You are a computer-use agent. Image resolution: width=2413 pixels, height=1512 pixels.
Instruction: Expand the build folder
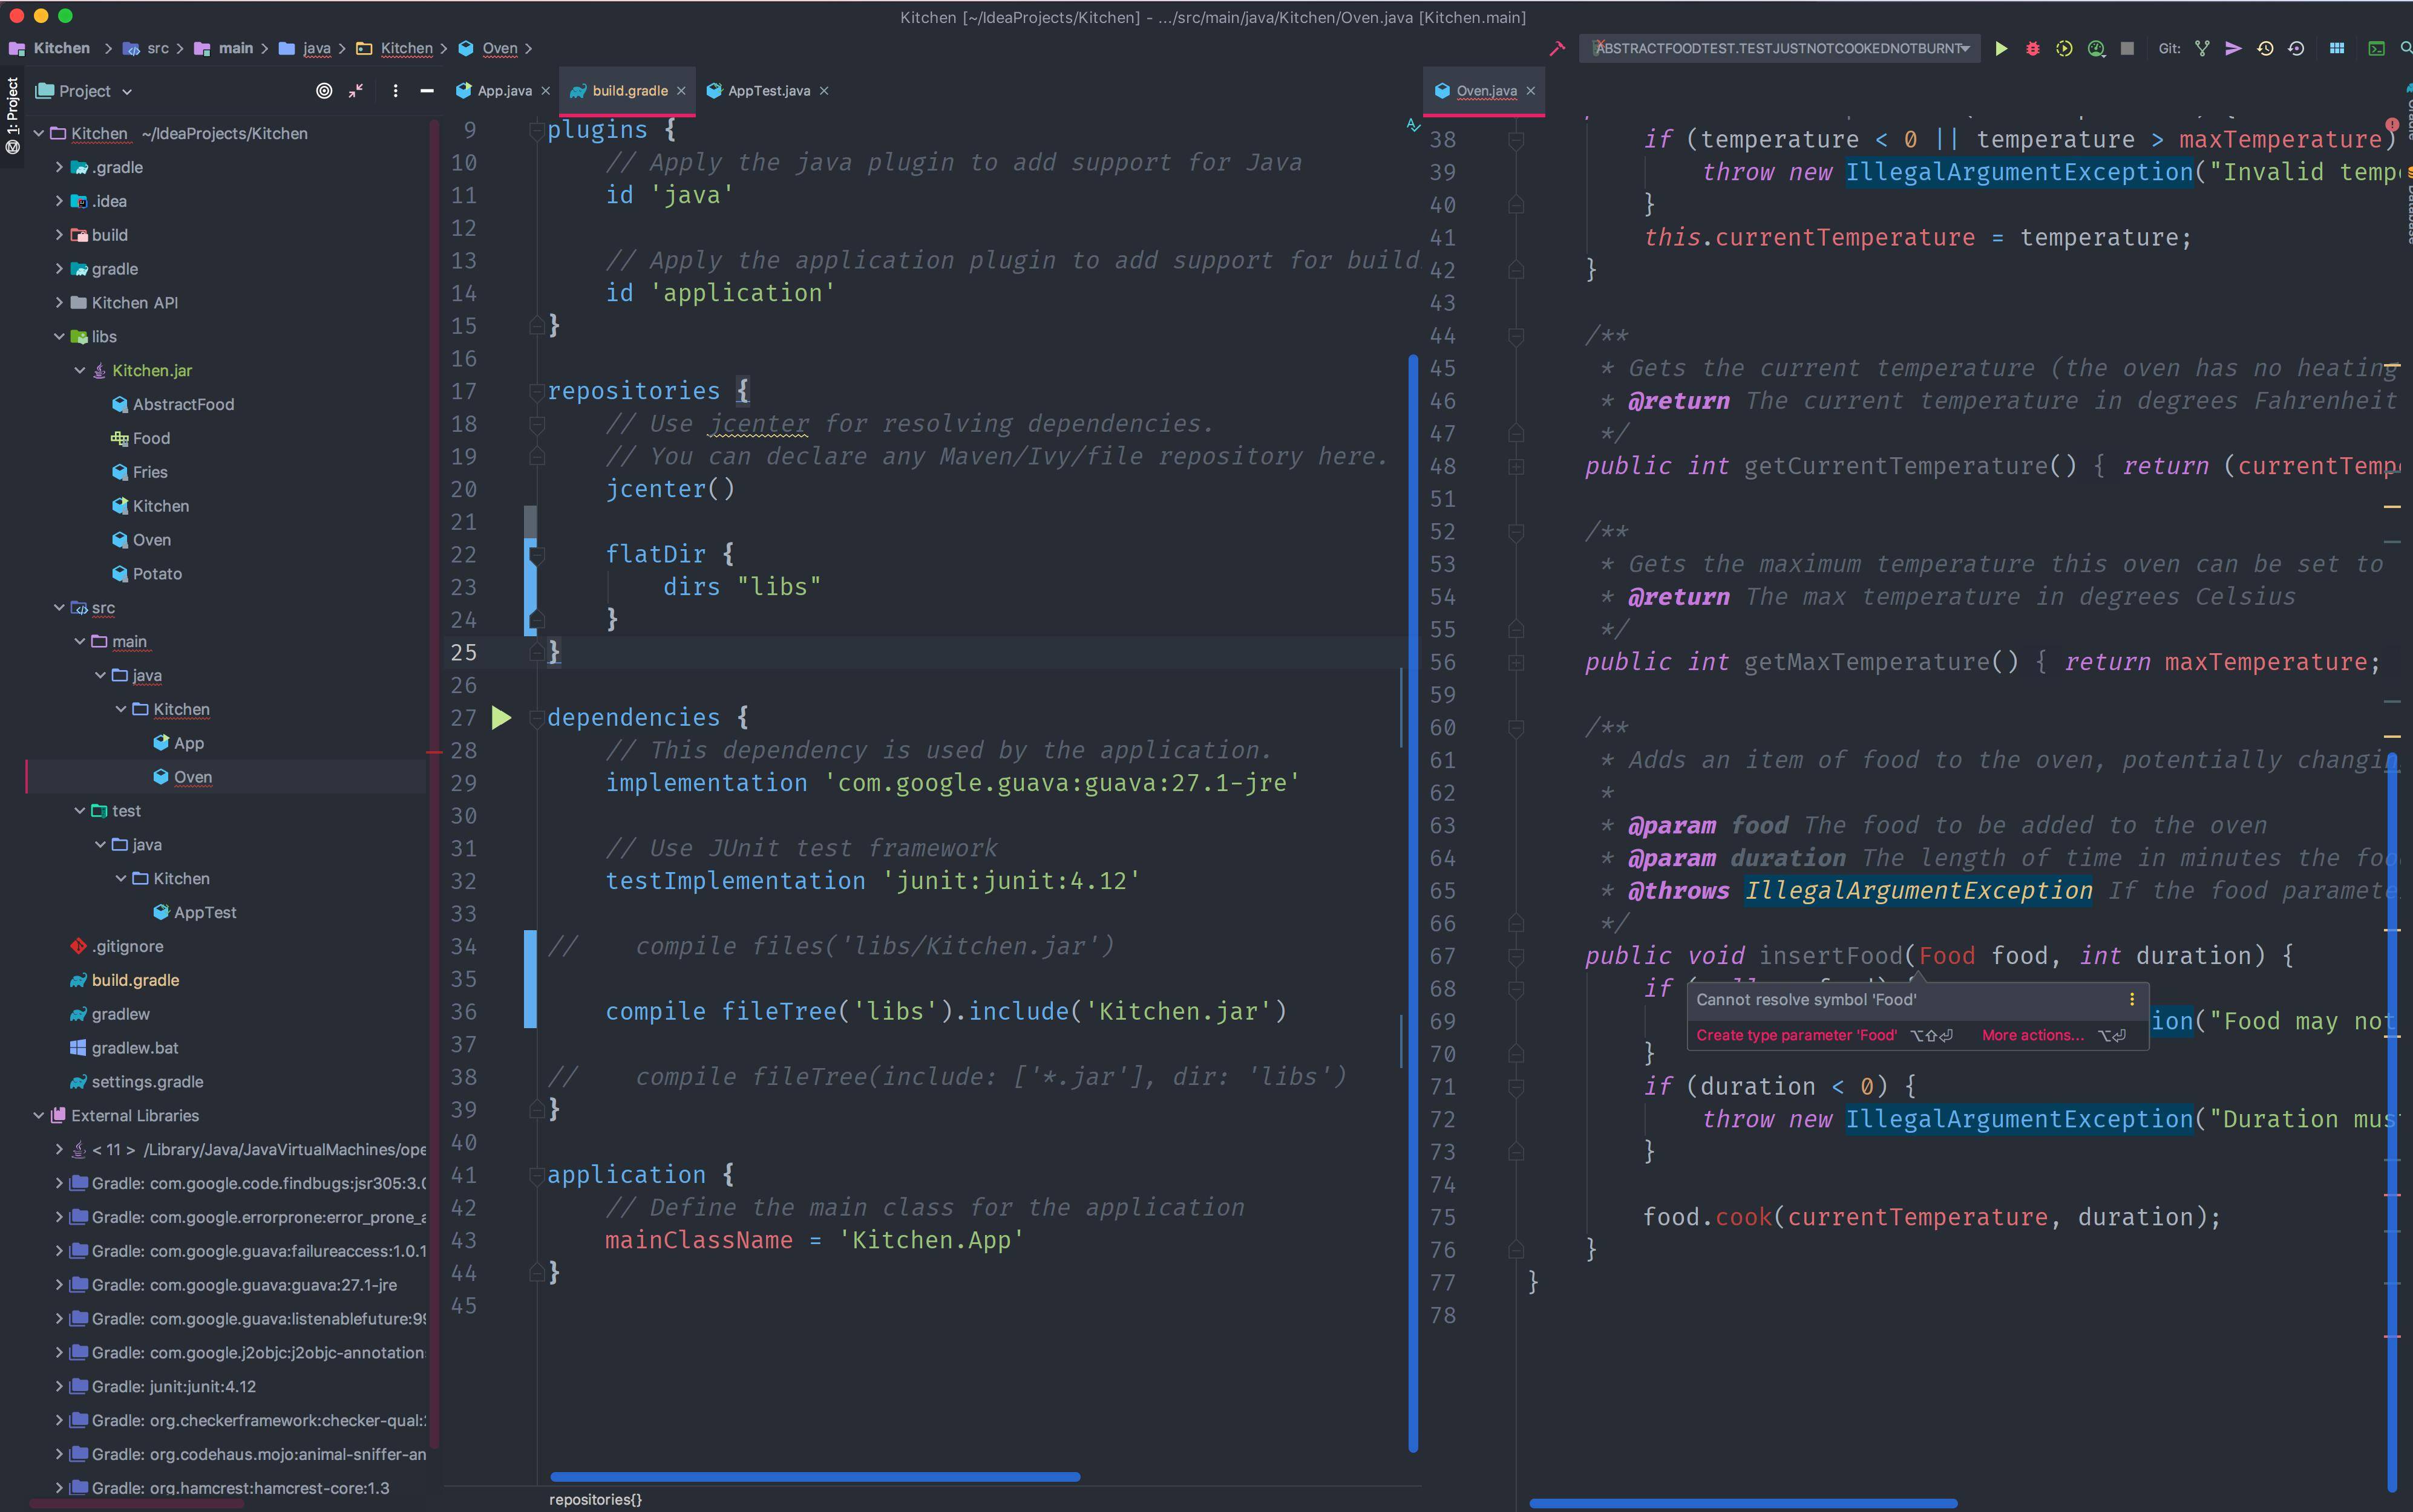click(58, 235)
